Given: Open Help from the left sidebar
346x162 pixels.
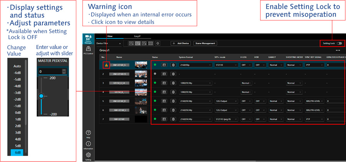Looking at the screenshot, I should click(88, 133).
